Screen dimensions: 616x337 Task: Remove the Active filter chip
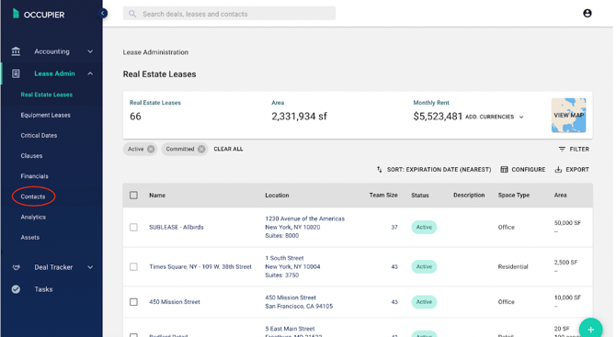click(x=151, y=149)
